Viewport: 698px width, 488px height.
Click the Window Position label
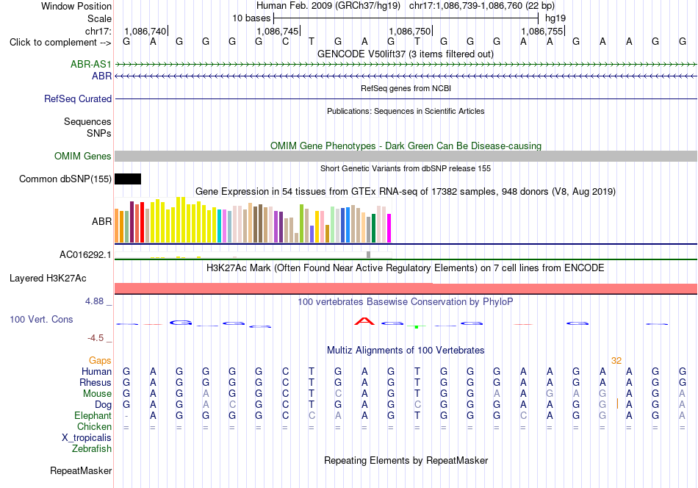point(76,6)
